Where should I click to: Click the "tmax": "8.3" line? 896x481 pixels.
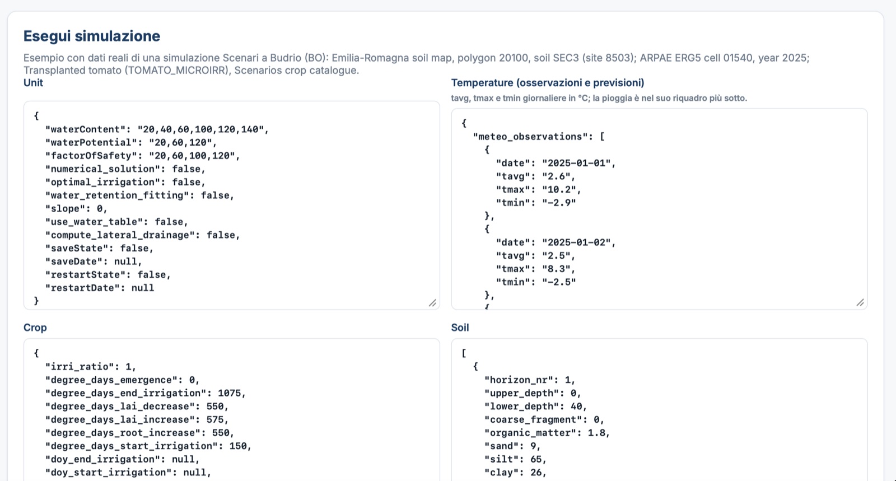[535, 269]
